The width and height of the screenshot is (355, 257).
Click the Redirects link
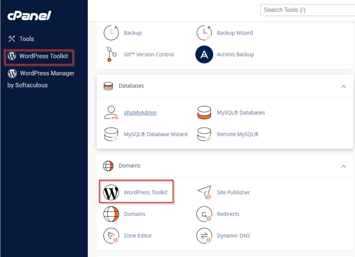pyautogui.click(x=228, y=214)
